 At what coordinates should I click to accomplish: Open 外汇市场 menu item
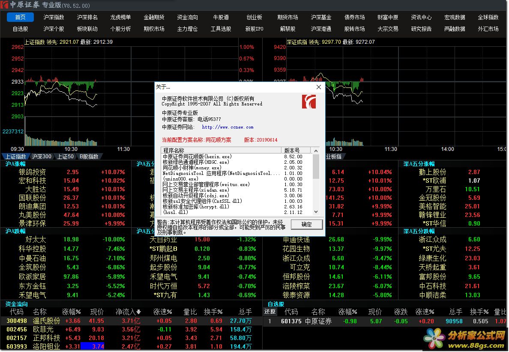click(x=488, y=29)
